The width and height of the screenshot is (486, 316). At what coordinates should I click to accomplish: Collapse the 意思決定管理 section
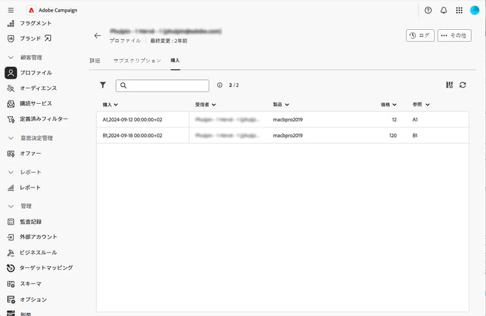tap(11, 138)
